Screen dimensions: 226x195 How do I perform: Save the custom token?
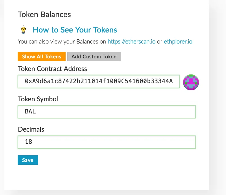pyautogui.click(x=28, y=160)
